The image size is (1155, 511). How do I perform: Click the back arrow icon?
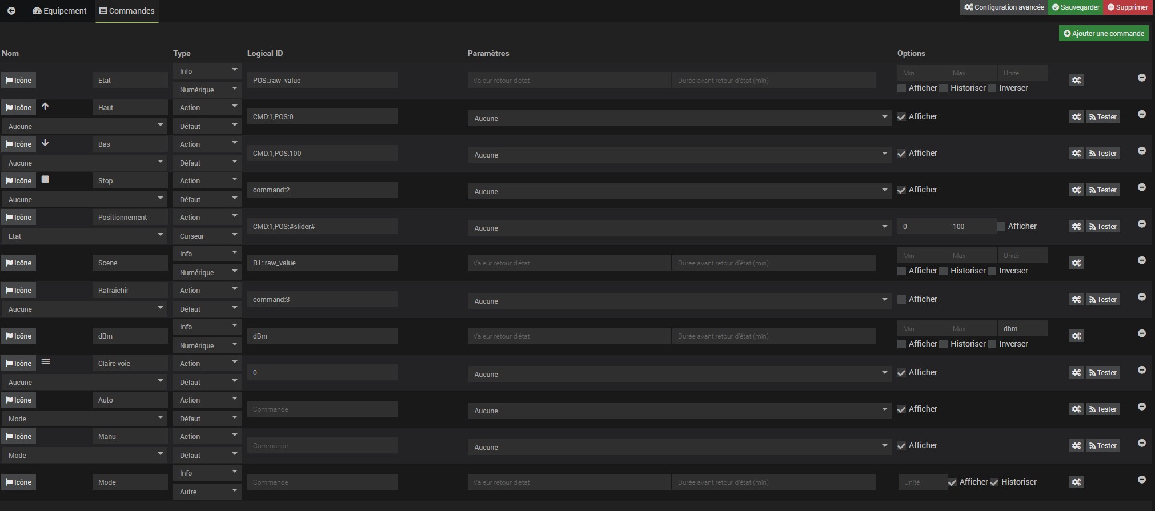click(x=11, y=11)
